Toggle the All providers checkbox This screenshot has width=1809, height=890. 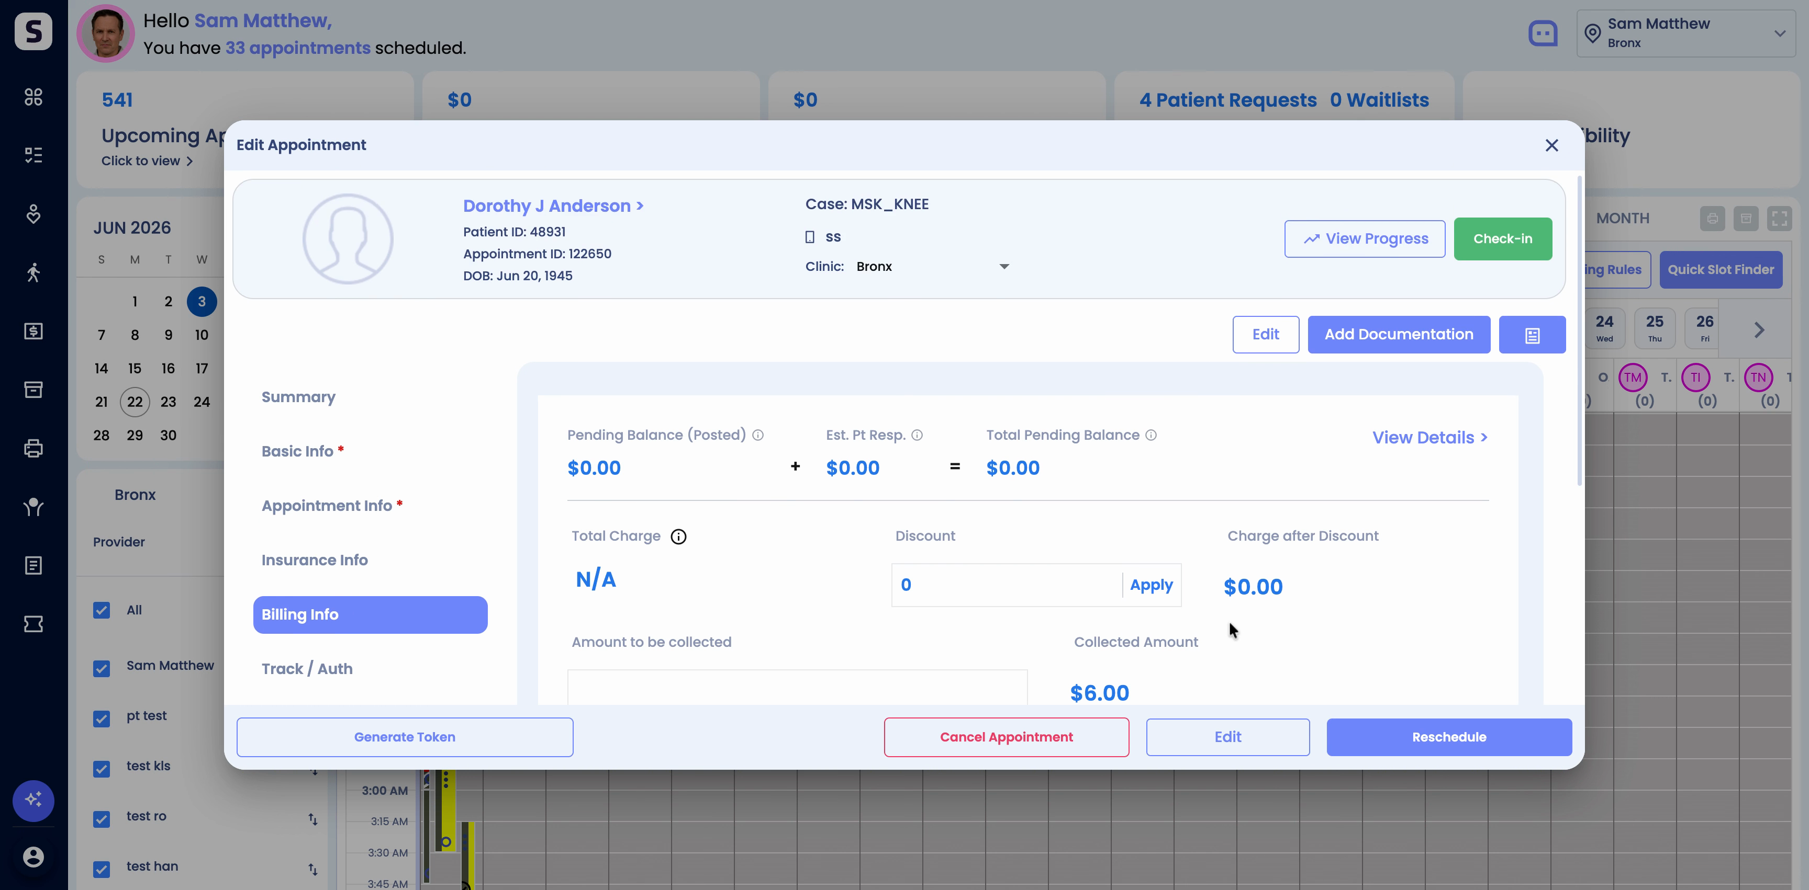point(101,610)
